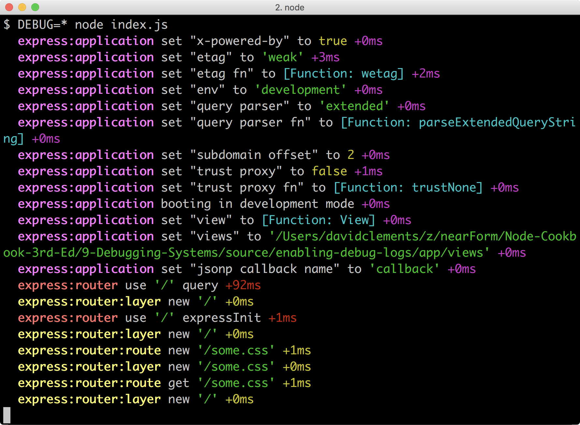
Task: Minimize the terminal with the yellow button
Action: coord(22,7)
